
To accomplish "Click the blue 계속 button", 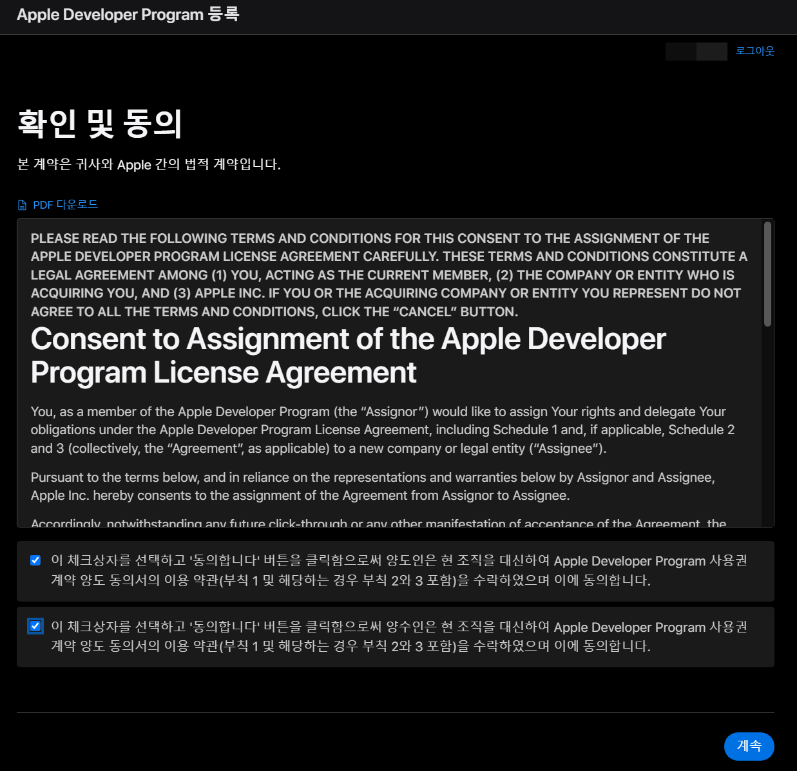I will click(749, 746).
